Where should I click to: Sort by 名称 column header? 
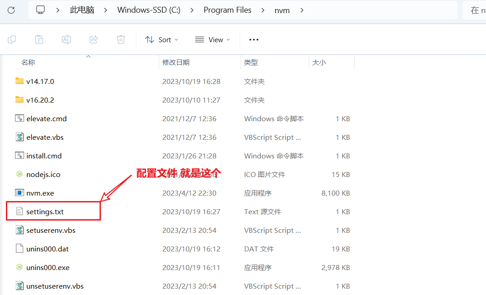(28, 63)
